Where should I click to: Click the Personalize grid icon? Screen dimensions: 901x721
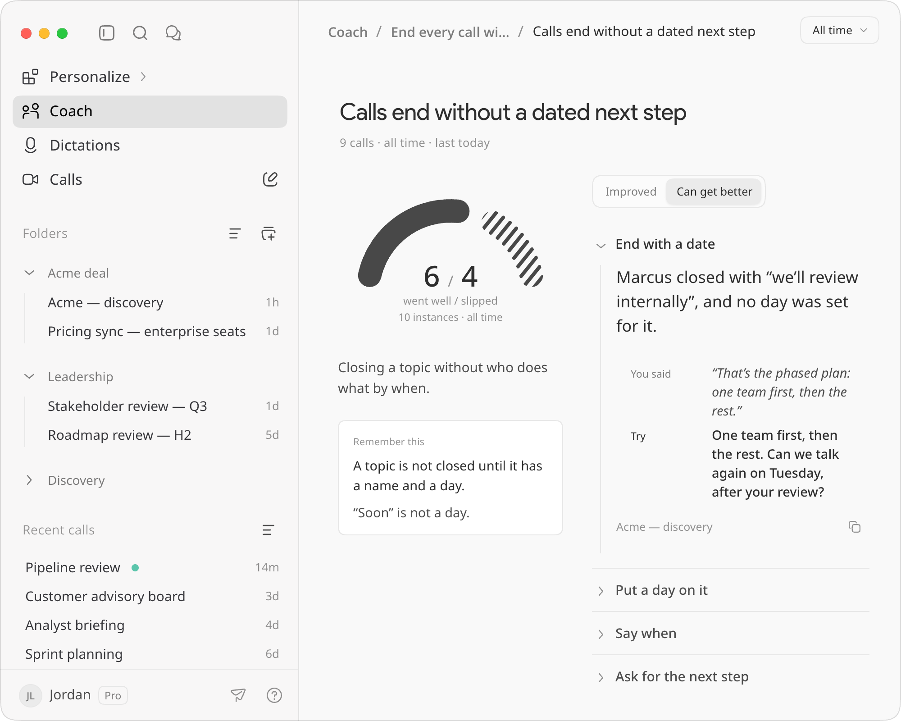coord(30,77)
